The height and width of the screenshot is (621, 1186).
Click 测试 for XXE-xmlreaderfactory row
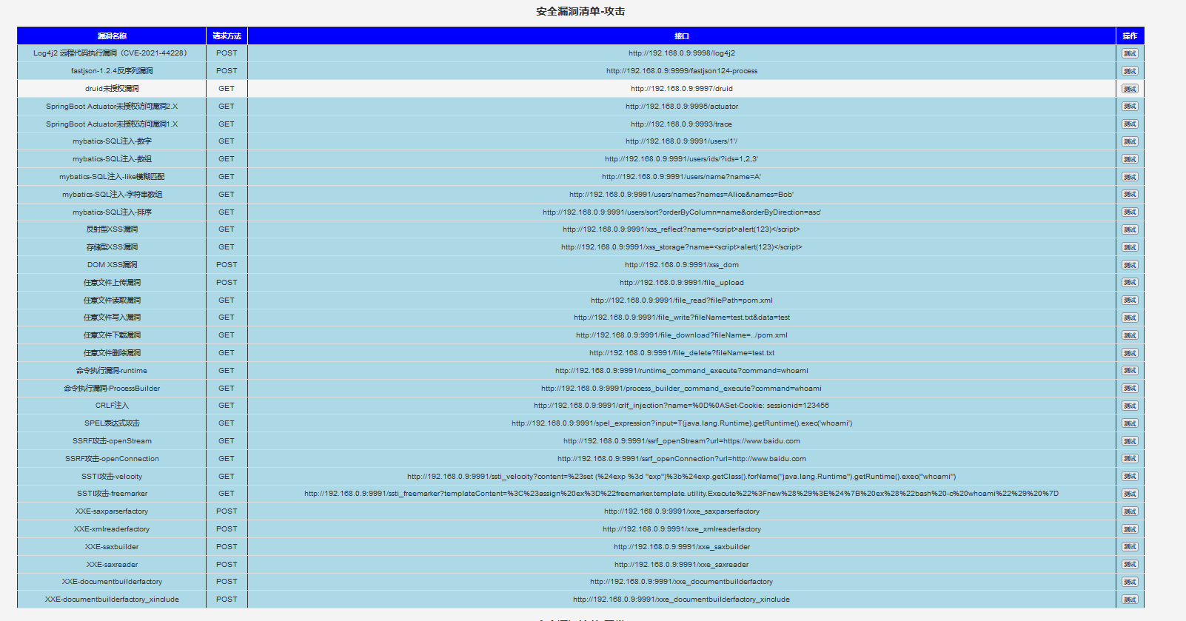(x=1130, y=529)
